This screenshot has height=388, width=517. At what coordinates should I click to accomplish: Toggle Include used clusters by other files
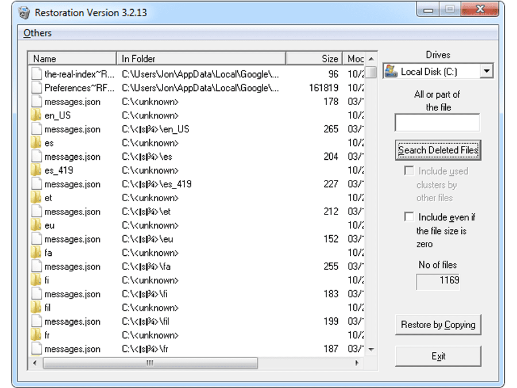click(x=409, y=171)
